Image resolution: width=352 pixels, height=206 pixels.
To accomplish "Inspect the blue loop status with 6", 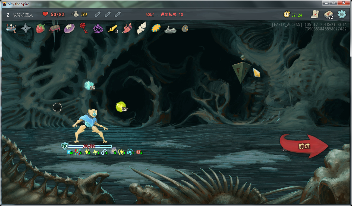I will 104,152.
